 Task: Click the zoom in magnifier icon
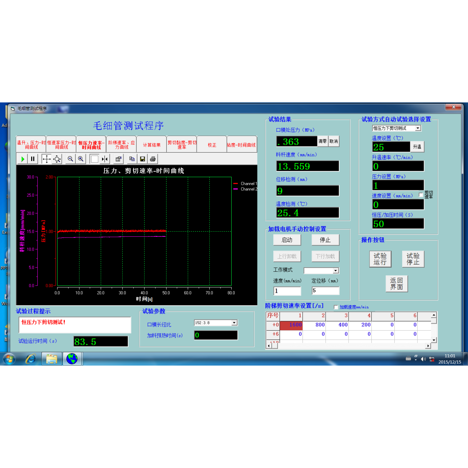point(81,159)
